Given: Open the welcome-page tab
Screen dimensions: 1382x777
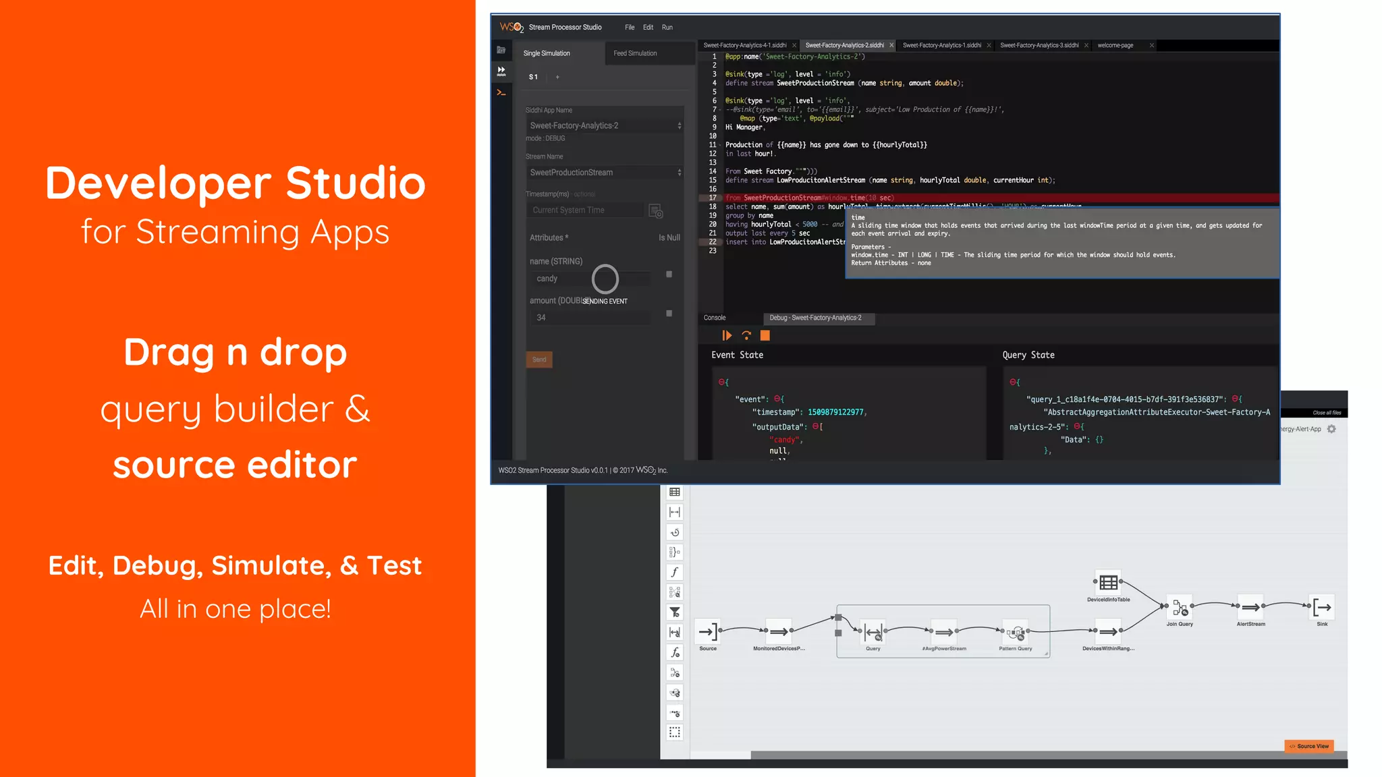Looking at the screenshot, I should pyautogui.click(x=1115, y=46).
